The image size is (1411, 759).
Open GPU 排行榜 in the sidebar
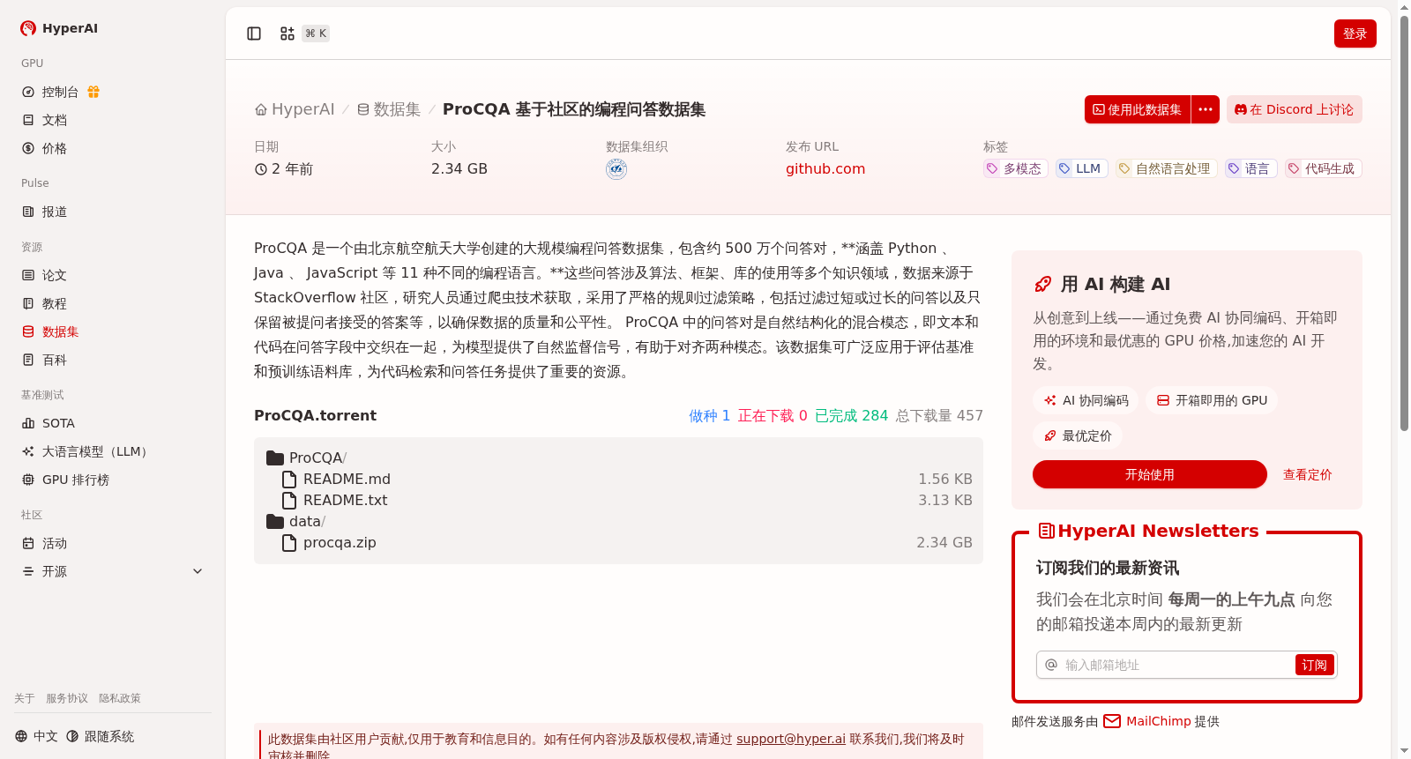pyautogui.click(x=76, y=480)
